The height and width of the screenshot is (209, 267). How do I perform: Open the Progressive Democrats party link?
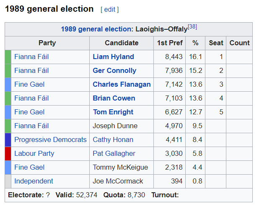50,139
